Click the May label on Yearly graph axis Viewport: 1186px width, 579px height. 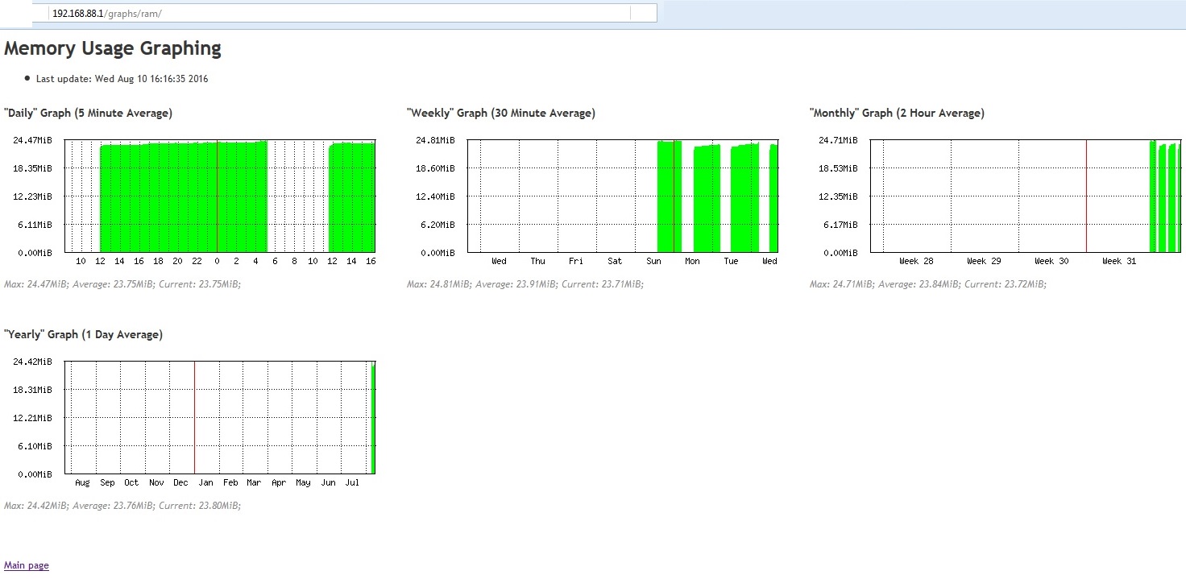[303, 482]
